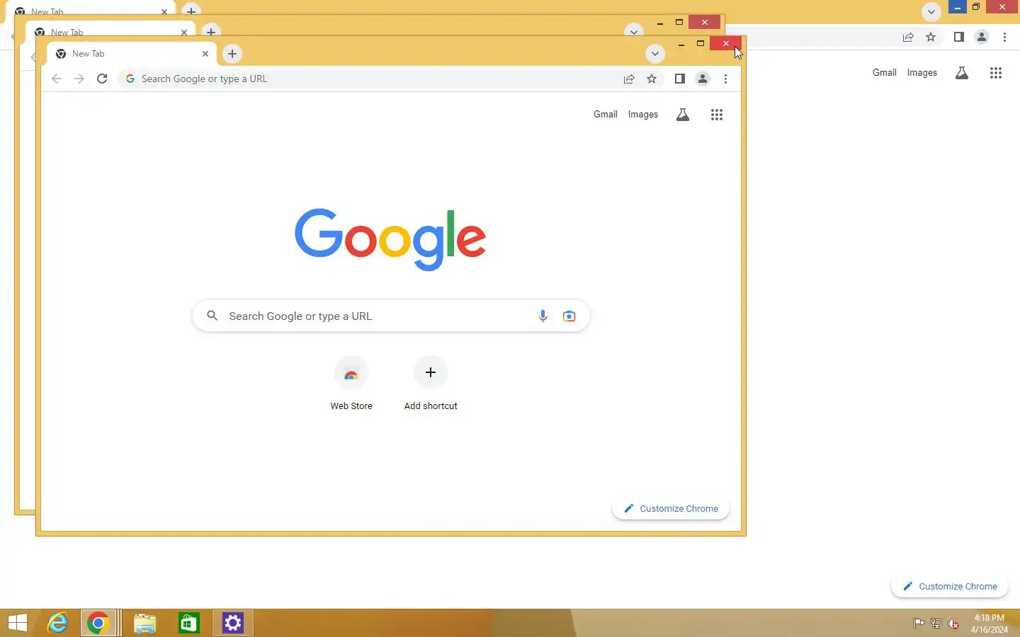Open the three-dot Chrome menu in the rear window
This screenshot has height=637, width=1020.
point(1004,37)
